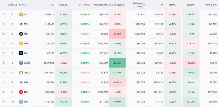Screen dimensions: 219x107
Task: Click the Solana SOL coin icon
Action: click(x=21, y=53)
